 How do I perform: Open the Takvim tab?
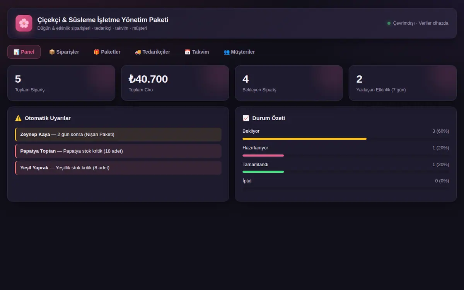click(x=197, y=52)
